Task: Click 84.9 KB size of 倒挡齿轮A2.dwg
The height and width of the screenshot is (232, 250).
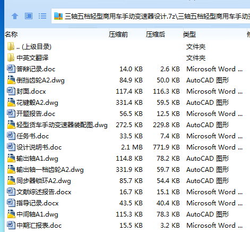Action: (x=131, y=80)
